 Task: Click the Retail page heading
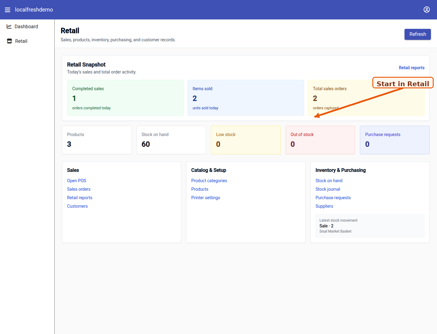tap(70, 31)
